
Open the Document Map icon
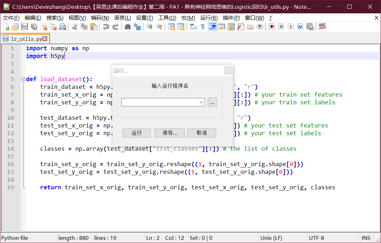(231, 27)
